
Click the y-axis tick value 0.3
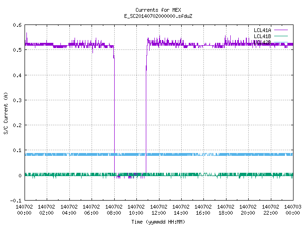tap(17, 100)
